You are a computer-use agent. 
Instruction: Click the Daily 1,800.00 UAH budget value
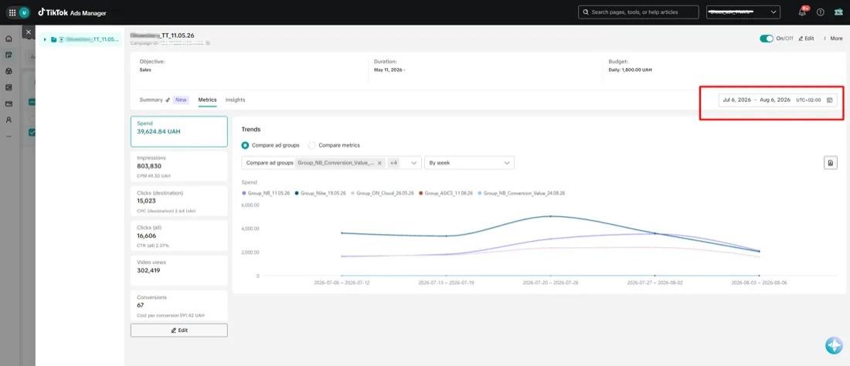tap(631, 69)
